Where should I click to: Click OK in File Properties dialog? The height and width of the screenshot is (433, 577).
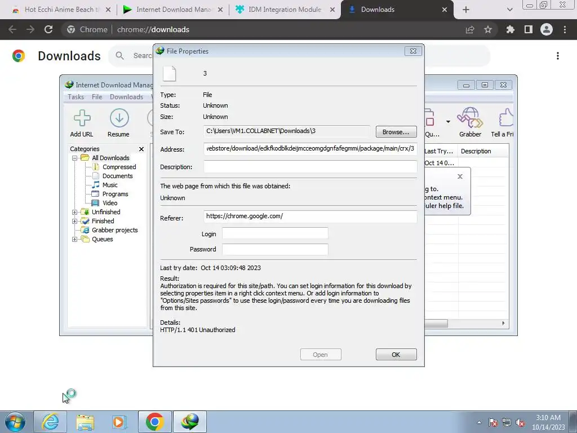pos(396,355)
